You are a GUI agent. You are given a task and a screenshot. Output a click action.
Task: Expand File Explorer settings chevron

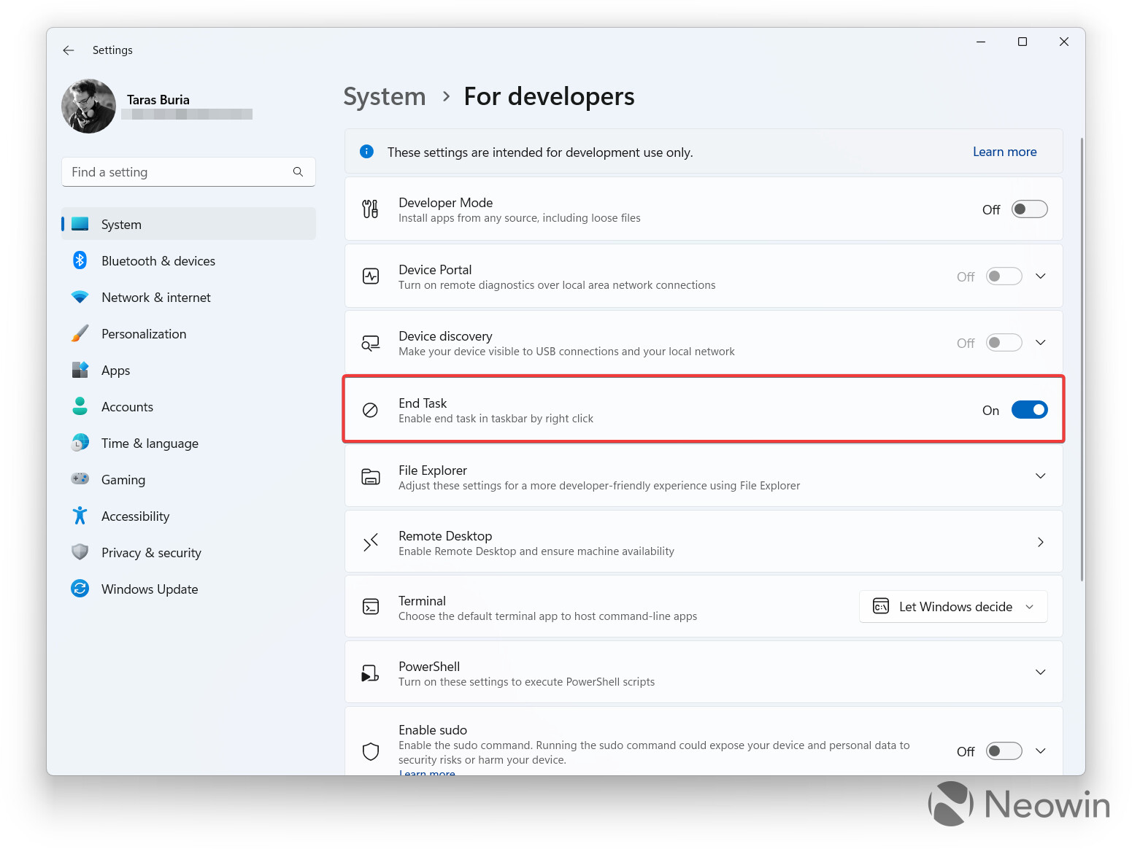point(1041,476)
